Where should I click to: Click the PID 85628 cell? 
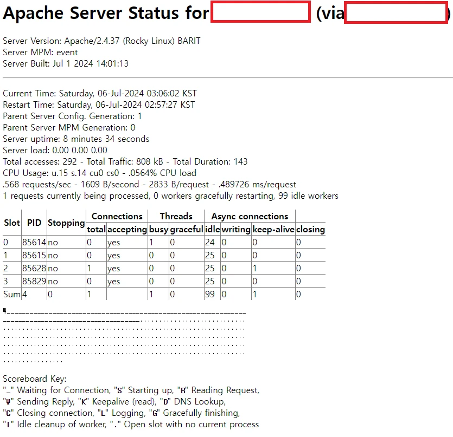[34, 269]
